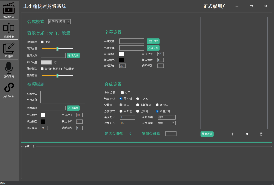Select the 高斯模糊 background fill option

138,105
